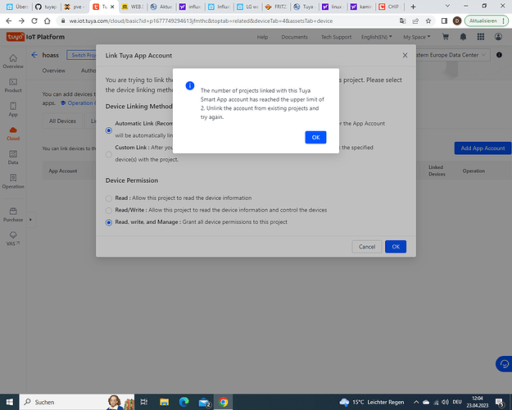This screenshot has width=512, height=410.
Task: Open the Mail app from the taskbar
Action: [204, 402]
